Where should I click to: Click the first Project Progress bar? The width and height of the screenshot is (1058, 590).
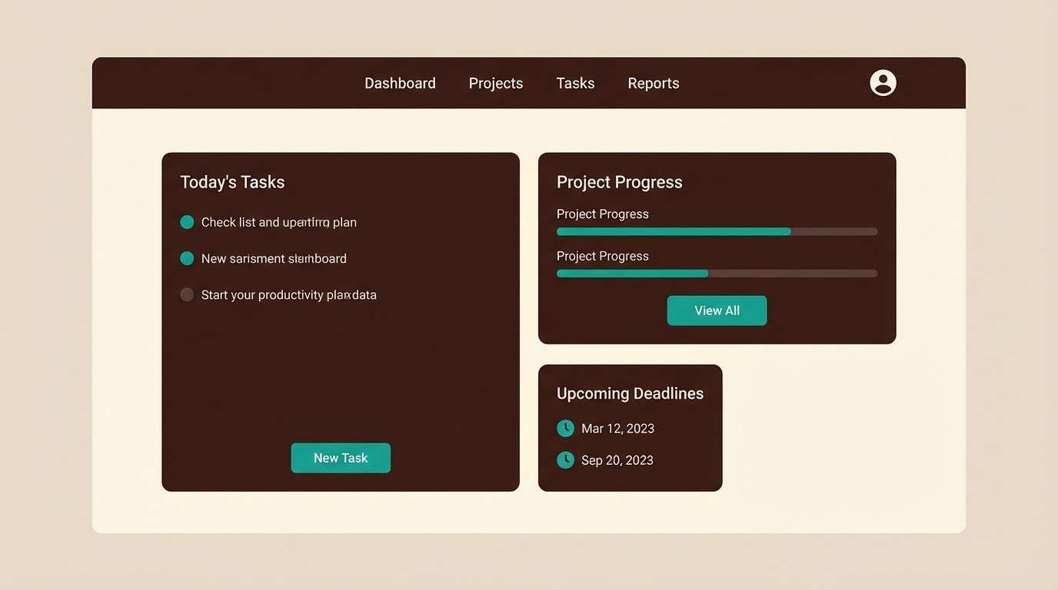(717, 231)
